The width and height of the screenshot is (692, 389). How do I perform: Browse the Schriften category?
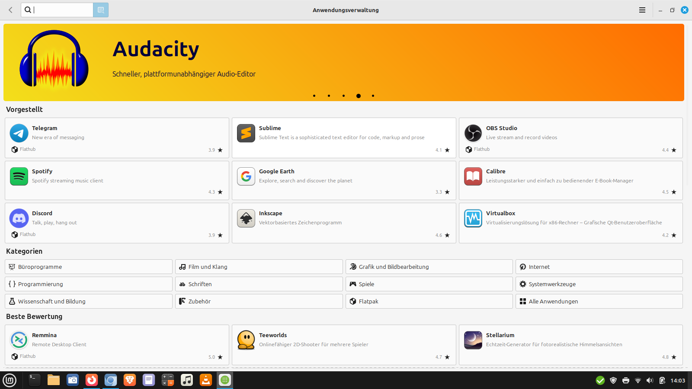pos(259,284)
